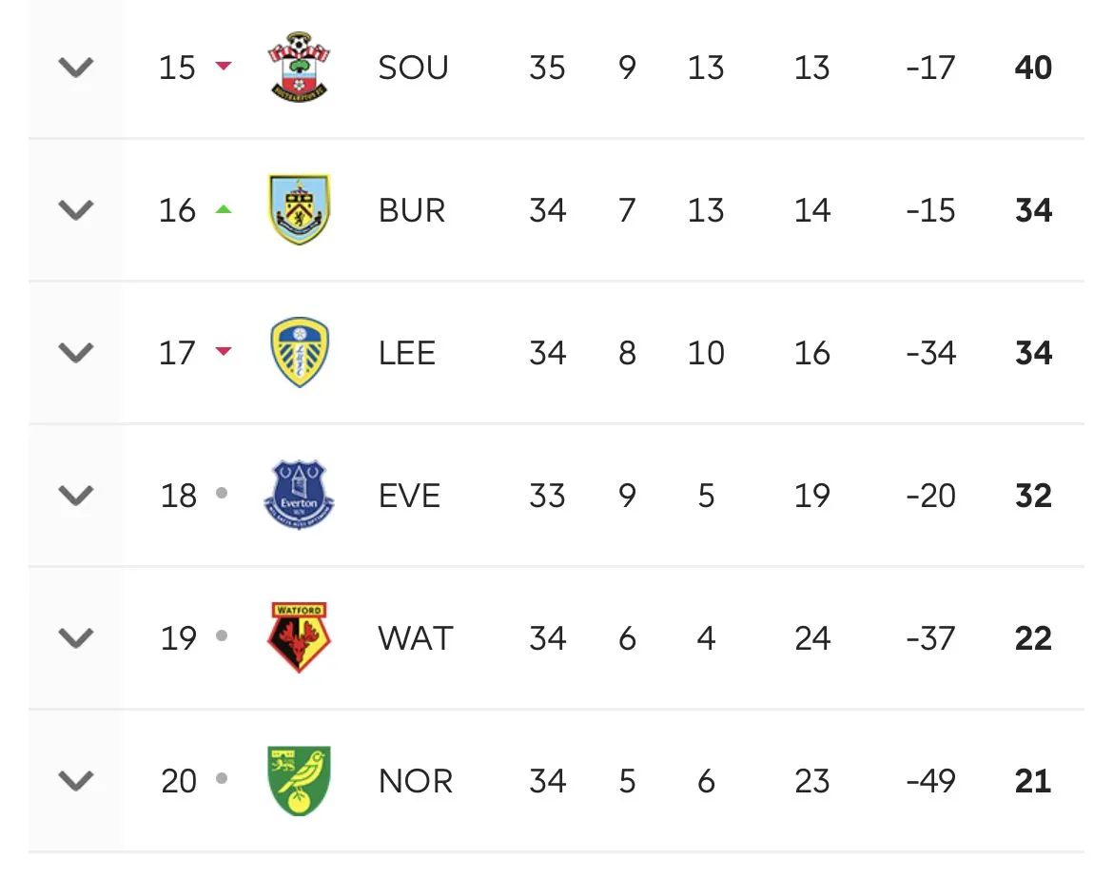Click the Everton club crest

(299, 495)
